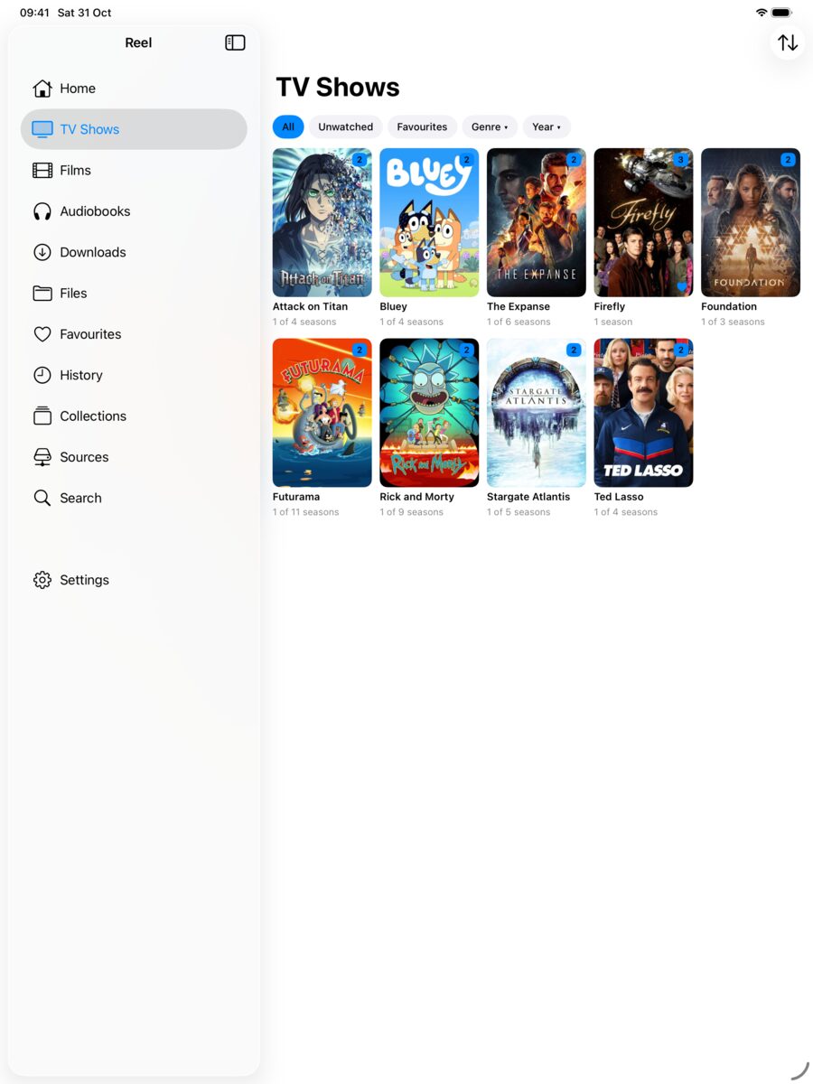Click the "1 season" text under Firefly
The image size is (813, 1084).
click(x=613, y=322)
